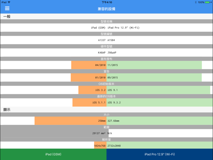Viewport: 213px width, 160px height.
Task: Tap the 大小 row header
Action: (x=106, y=115)
